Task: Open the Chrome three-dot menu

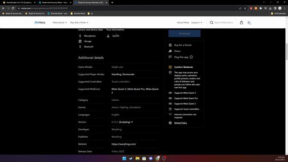Action: click(x=285, y=8)
